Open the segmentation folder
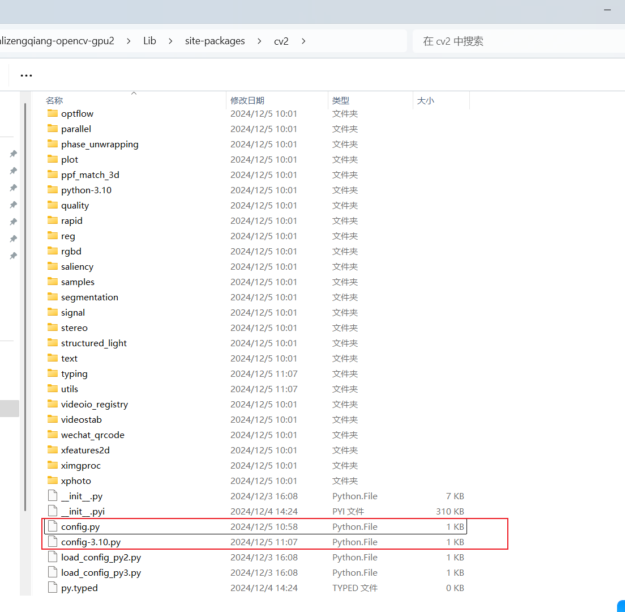Image resolution: width=625 pixels, height=612 pixels. [x=89, y=297]
